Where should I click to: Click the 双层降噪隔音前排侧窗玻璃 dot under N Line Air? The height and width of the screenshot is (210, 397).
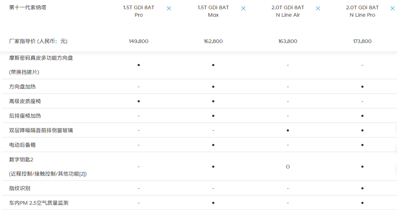pos(288,130)
